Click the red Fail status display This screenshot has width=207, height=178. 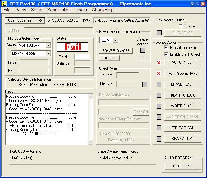73,47
